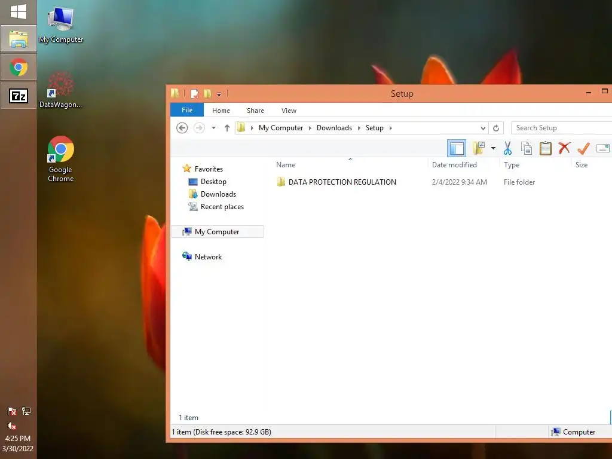Screen dimensions: 612x459
Task: Open Recent places in the navigation pane
Action: 216,206
